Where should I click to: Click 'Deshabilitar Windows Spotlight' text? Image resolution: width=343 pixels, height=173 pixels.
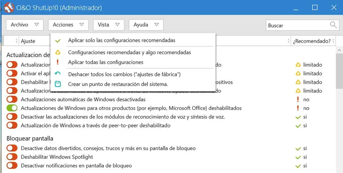click(x=57, y=157)
